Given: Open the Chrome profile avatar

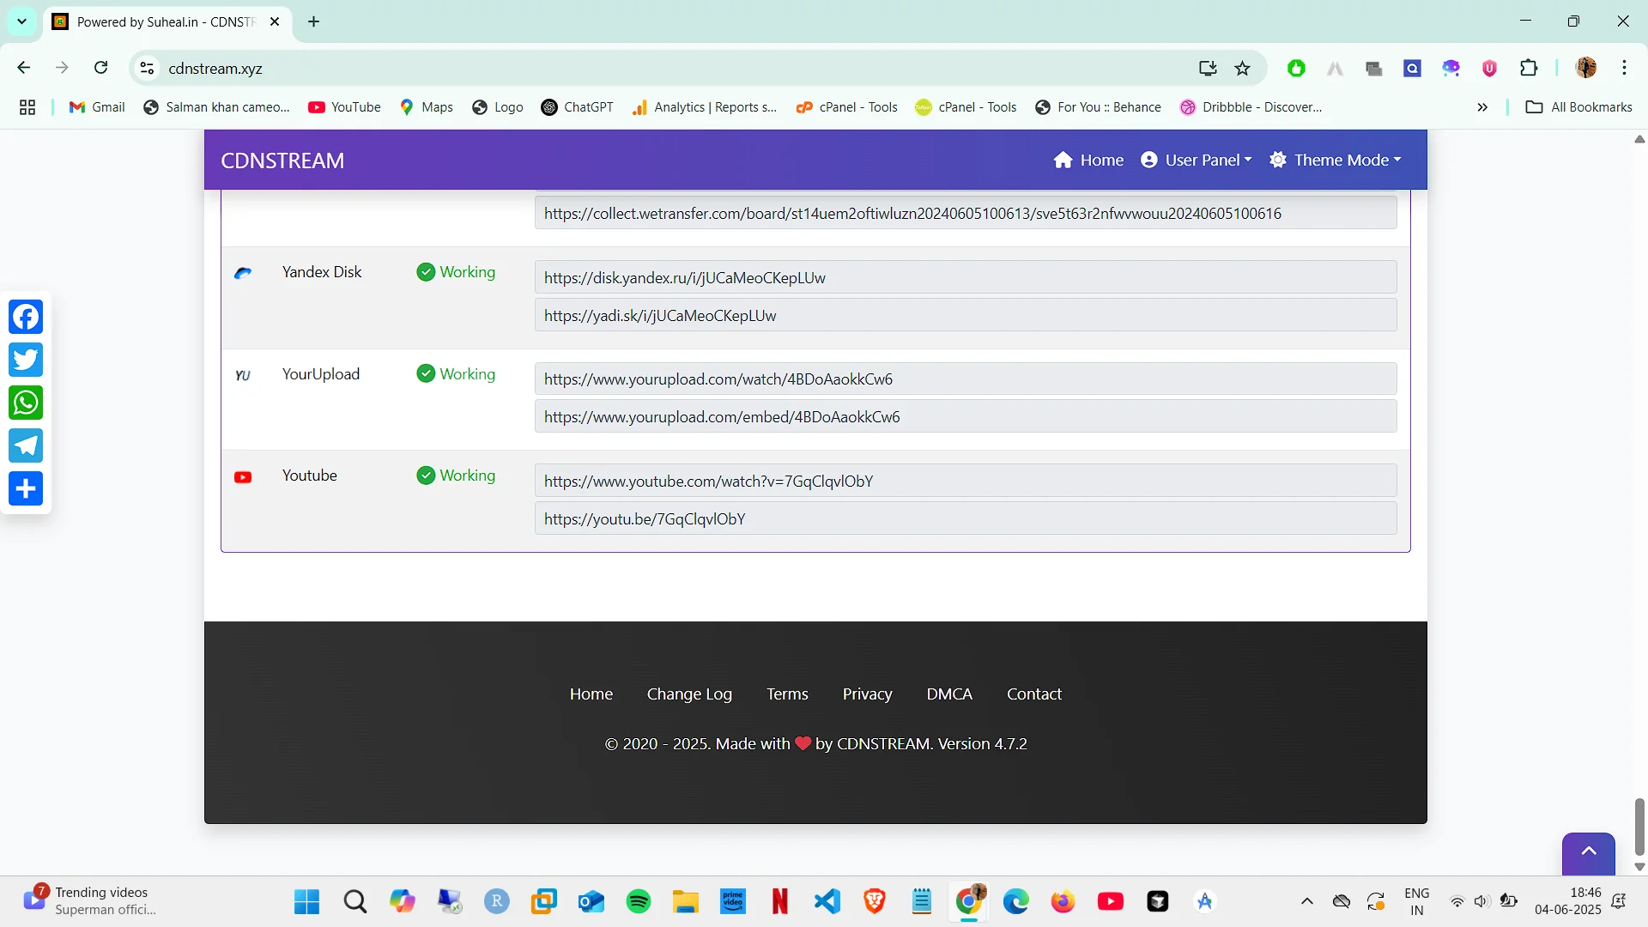Looking at the screenshot, I should click(1586, 68).
